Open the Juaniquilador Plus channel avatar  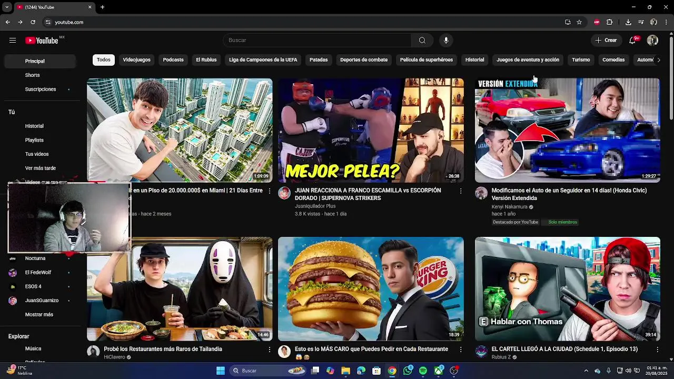tap(284, 193)
